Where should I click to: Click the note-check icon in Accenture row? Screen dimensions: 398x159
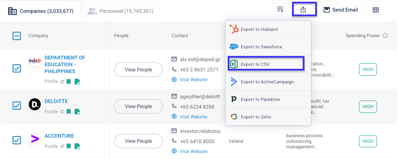point(78,146)
